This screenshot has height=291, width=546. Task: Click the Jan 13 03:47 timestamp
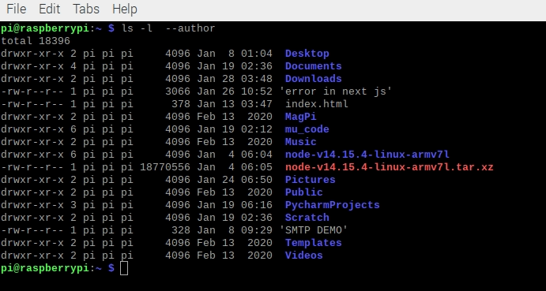click(235, 104)
